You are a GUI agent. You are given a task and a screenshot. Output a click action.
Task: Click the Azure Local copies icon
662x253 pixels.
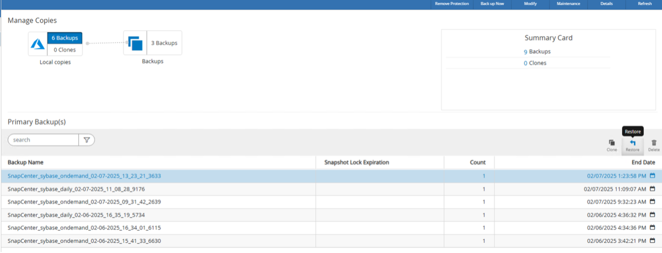point(37,44)
